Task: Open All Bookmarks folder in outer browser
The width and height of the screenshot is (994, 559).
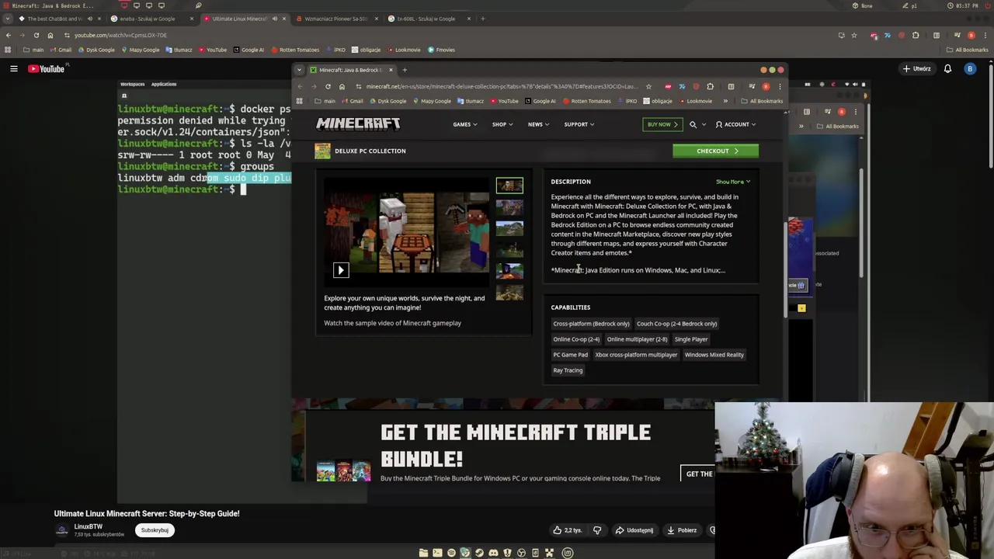Action: (967, 50)
